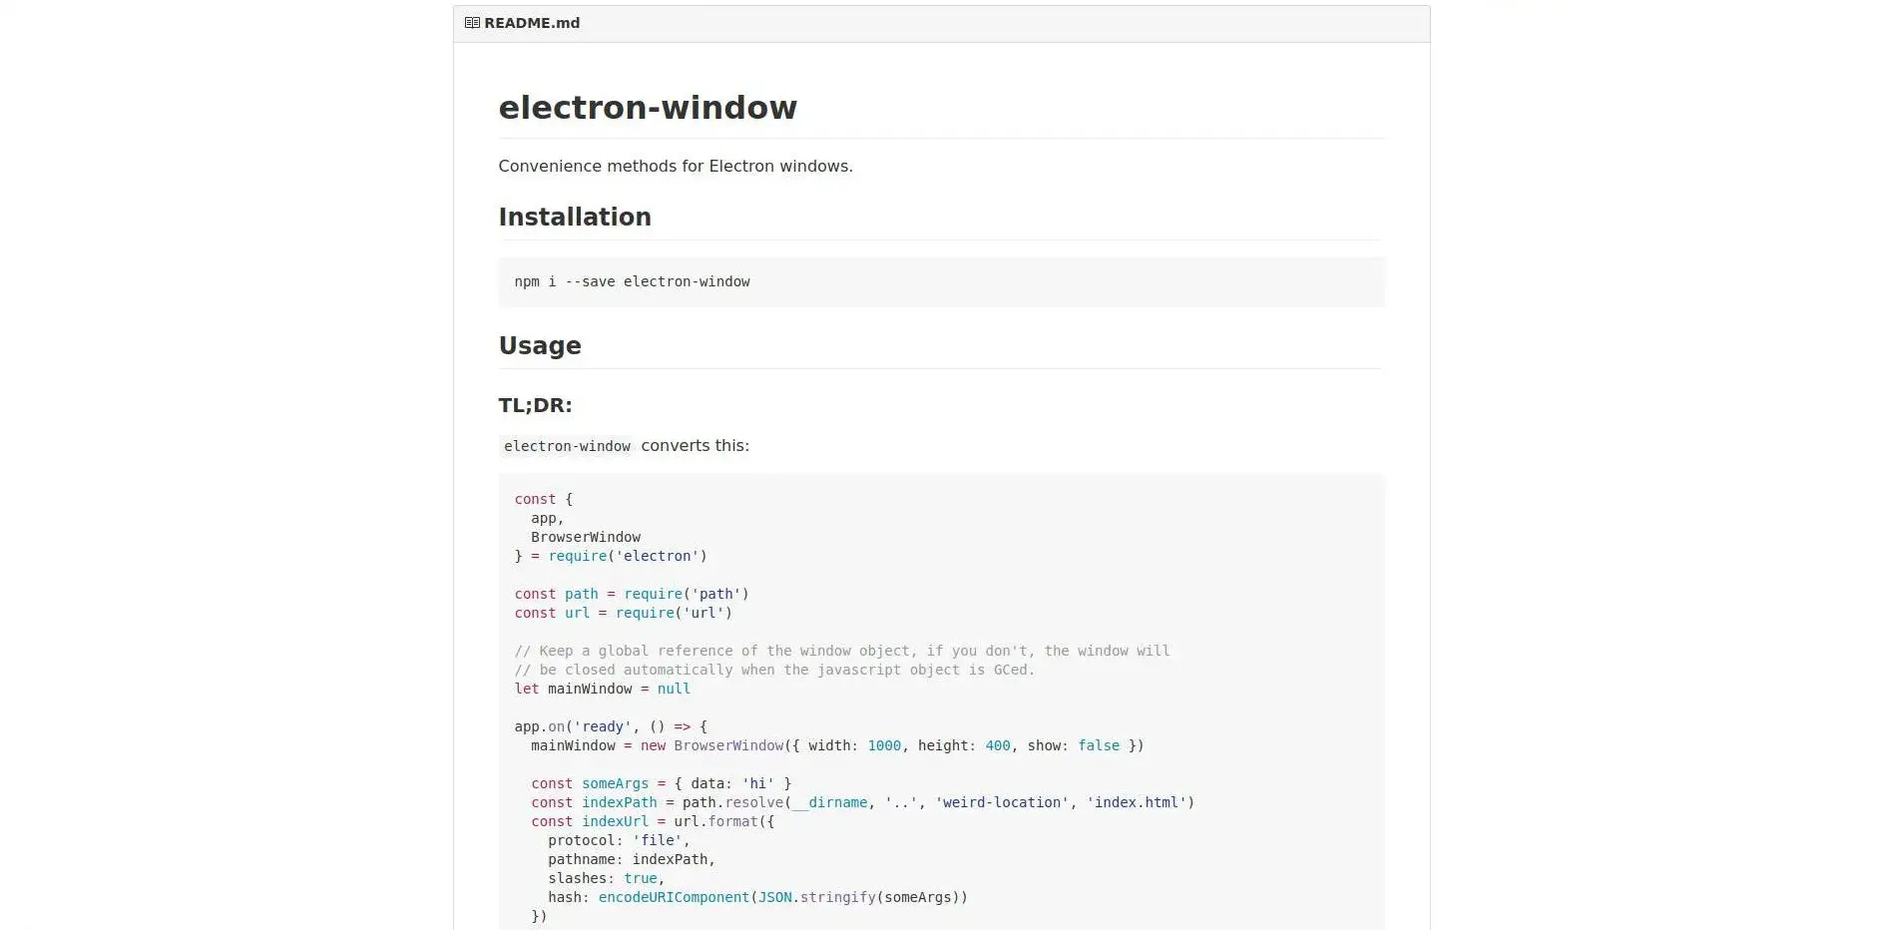Viewport: 1886px width, 930px height.
Task: Click the const url = require('url') line
Action: [624, 614]
